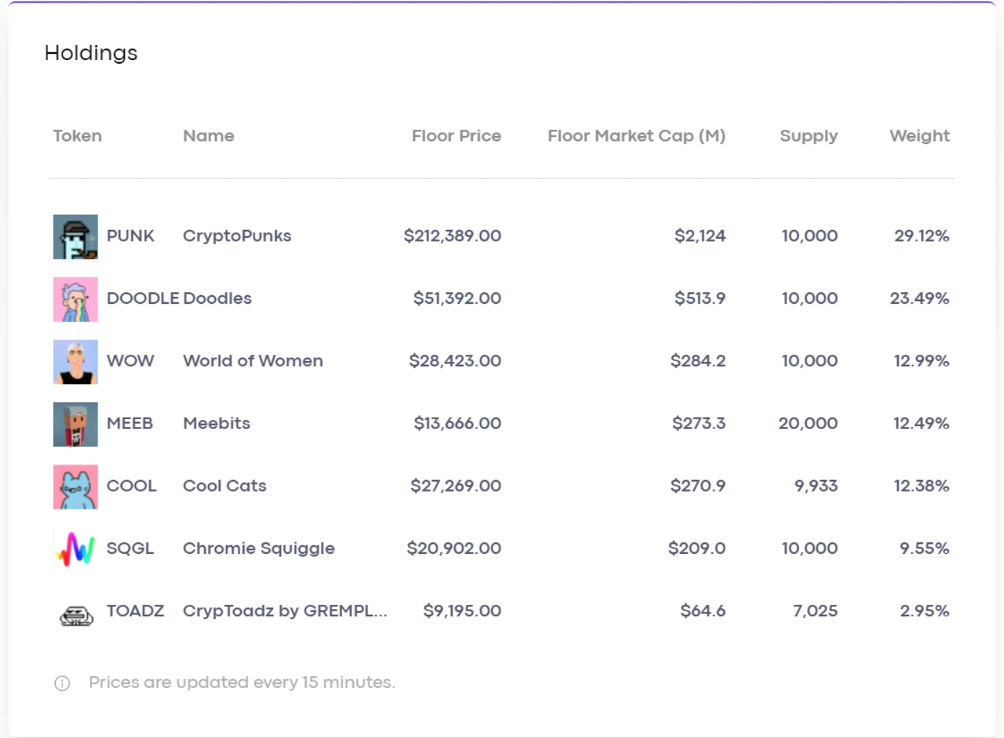The width and height of the screenshot is (1004, 738).
Task: Open CrypToadz by GREMPL... truncated name
Action: coord(285,610)
